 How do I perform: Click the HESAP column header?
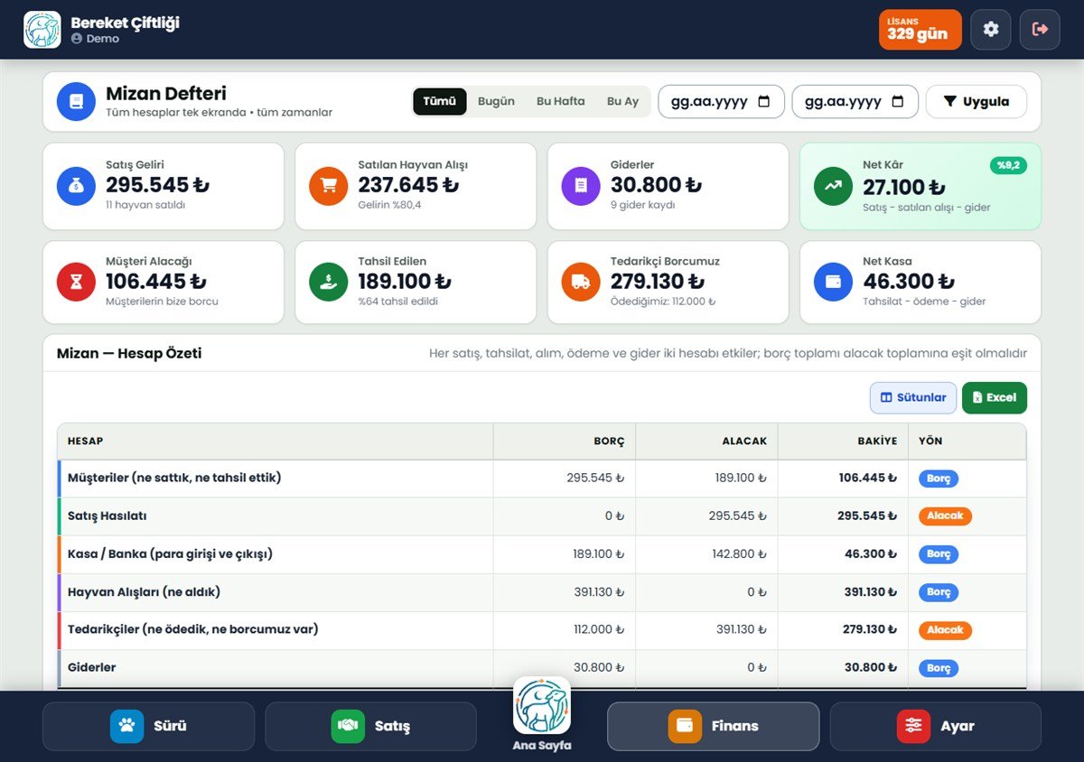tap(275, 441)
